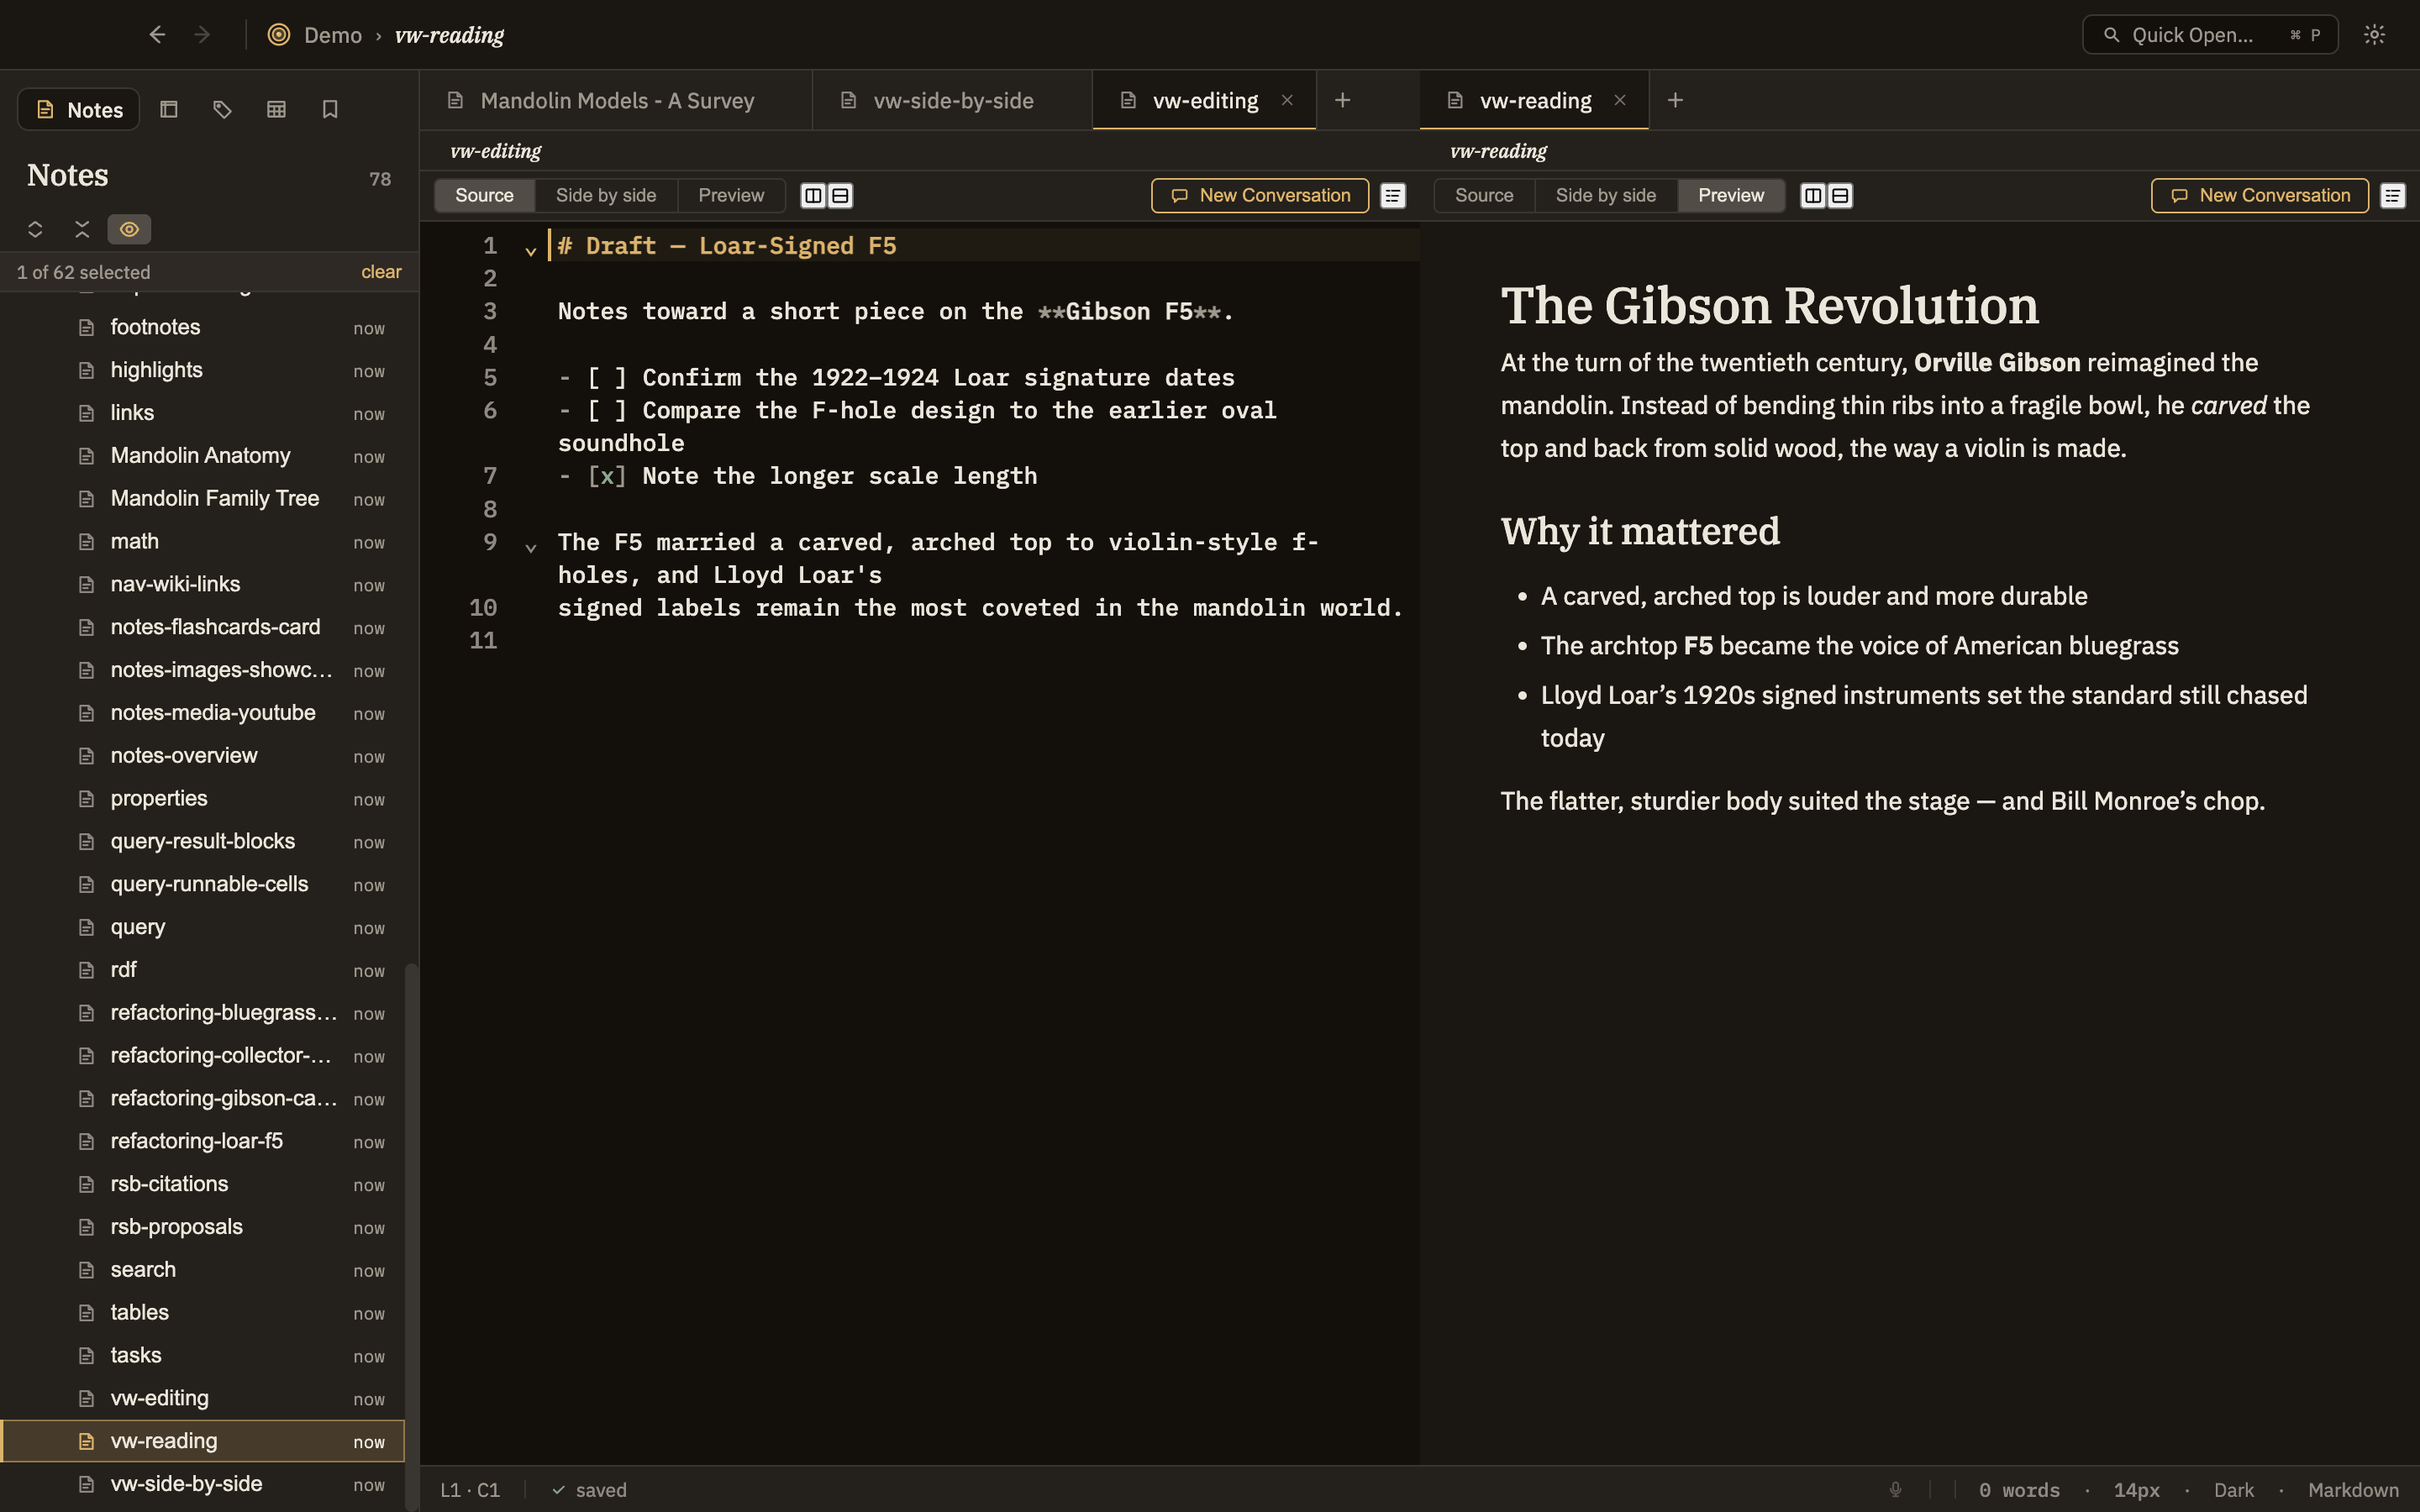Click the microphone icon in status bar
Screen dimensions: 2420x1512
(x=1895, y=1489)
